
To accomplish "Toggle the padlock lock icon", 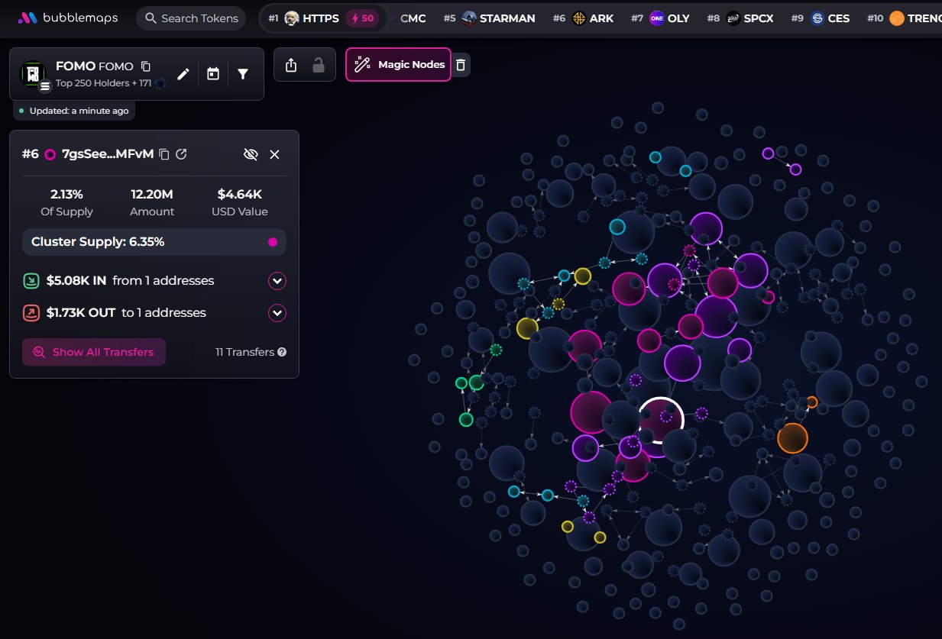I will [x=319, y=65].
